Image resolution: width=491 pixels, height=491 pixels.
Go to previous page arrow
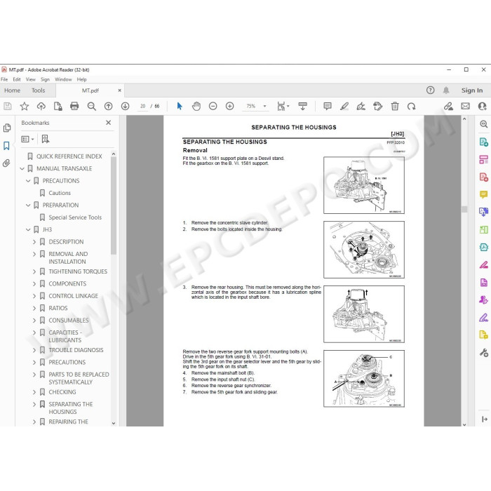[x=108, y=106]
